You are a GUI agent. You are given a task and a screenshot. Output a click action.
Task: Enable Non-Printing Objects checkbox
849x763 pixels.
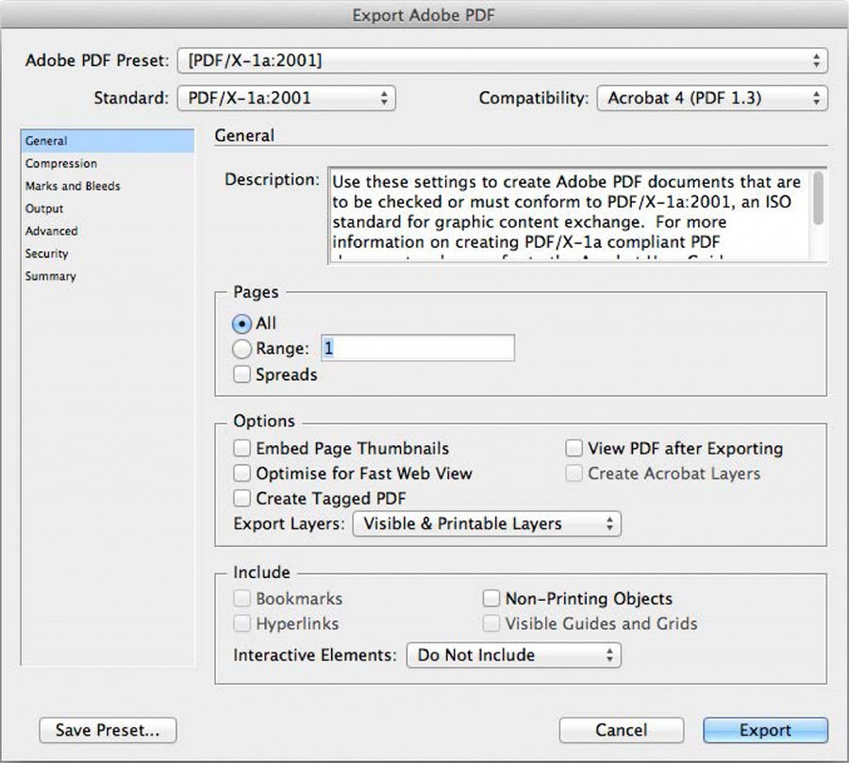pos(491,598)
